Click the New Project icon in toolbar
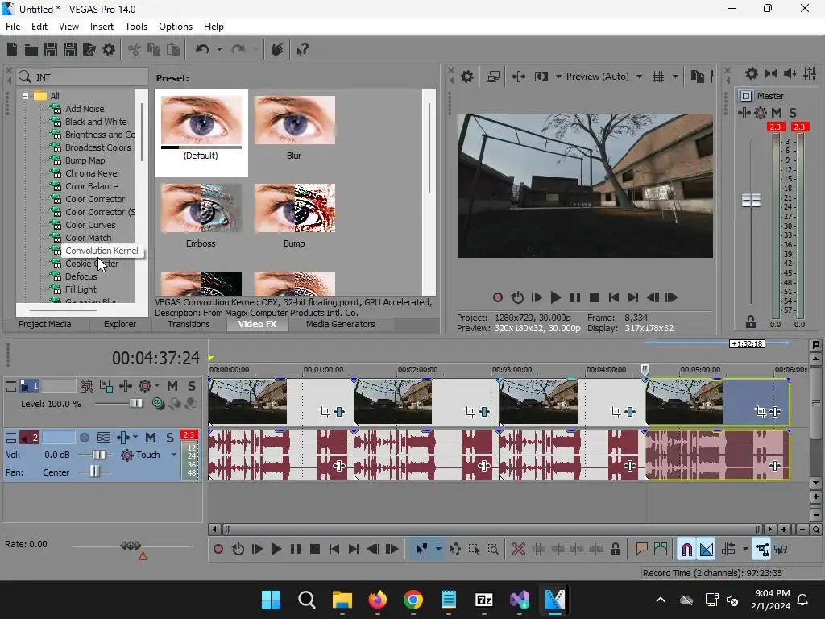The image size is (825, 619). pos(12,49)
